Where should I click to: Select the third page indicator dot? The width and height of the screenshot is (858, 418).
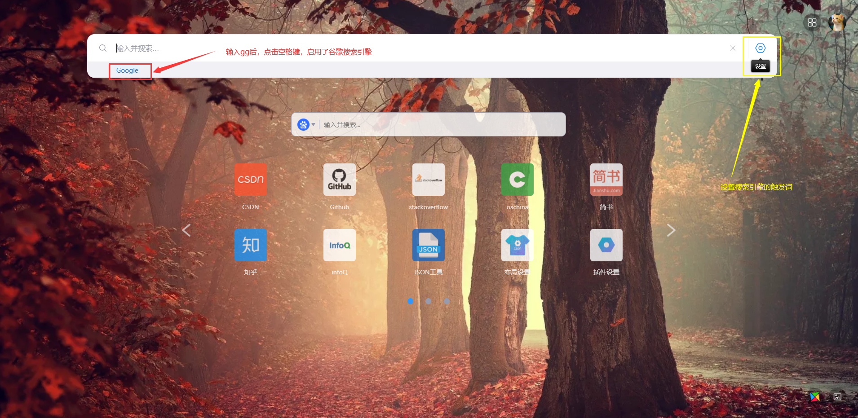[447, 301]
